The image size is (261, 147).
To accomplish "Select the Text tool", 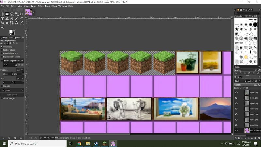I will click(16, 23).
